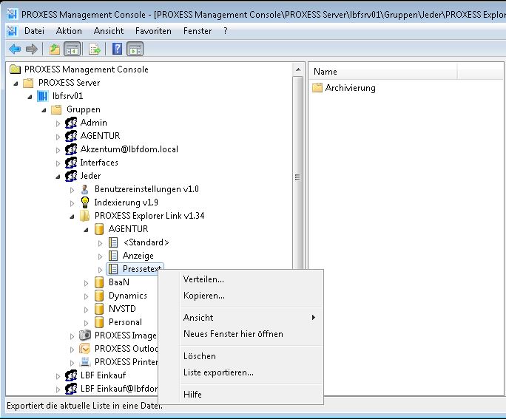Click the blue Back arrow toolbar icon
The image size is (506, 419).
coord(15,50)
